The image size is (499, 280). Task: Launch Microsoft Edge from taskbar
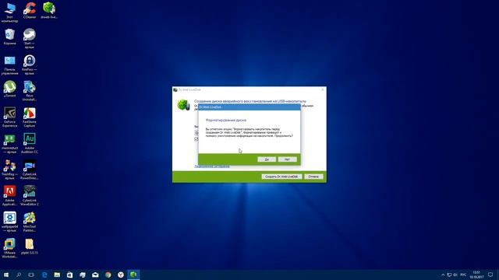click(x=44, y=275)
